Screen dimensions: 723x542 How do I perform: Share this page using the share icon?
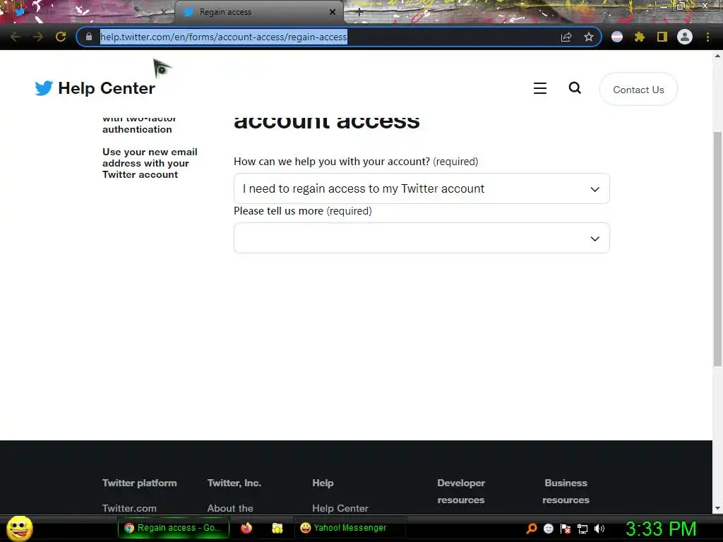tap(566, 37)
